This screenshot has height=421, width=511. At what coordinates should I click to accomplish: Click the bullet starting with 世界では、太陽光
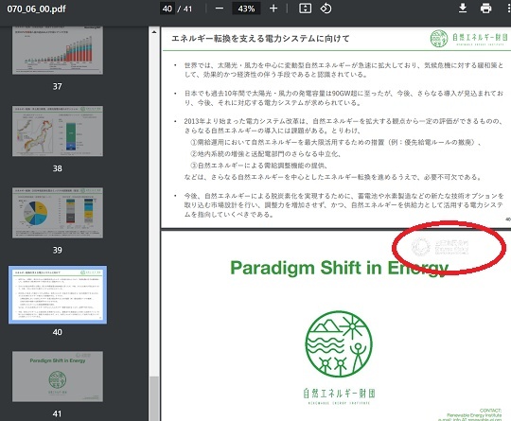pos(344,70)
